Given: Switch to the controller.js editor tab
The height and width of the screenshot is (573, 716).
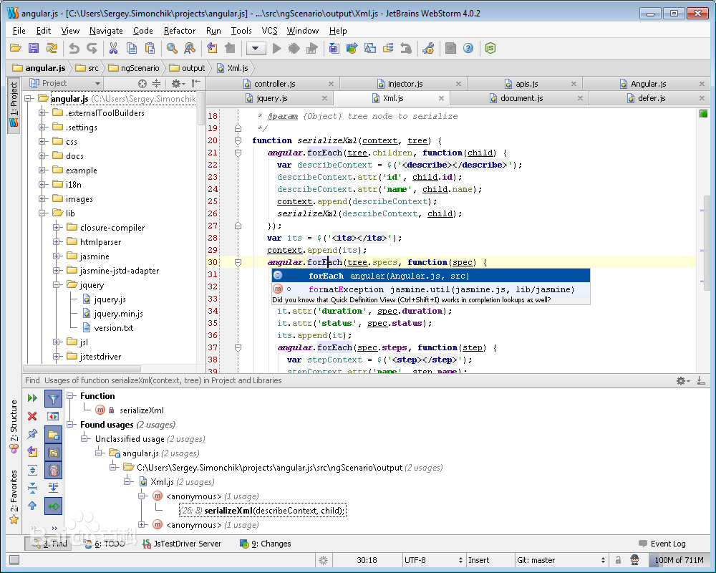Looking at the screenshot, I should point(274,84).
